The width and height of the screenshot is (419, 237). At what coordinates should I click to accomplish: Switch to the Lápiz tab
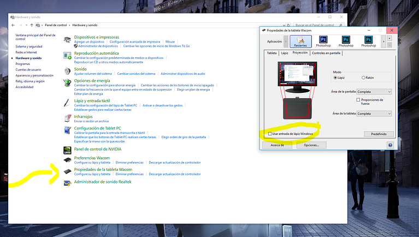pos(285,53)
